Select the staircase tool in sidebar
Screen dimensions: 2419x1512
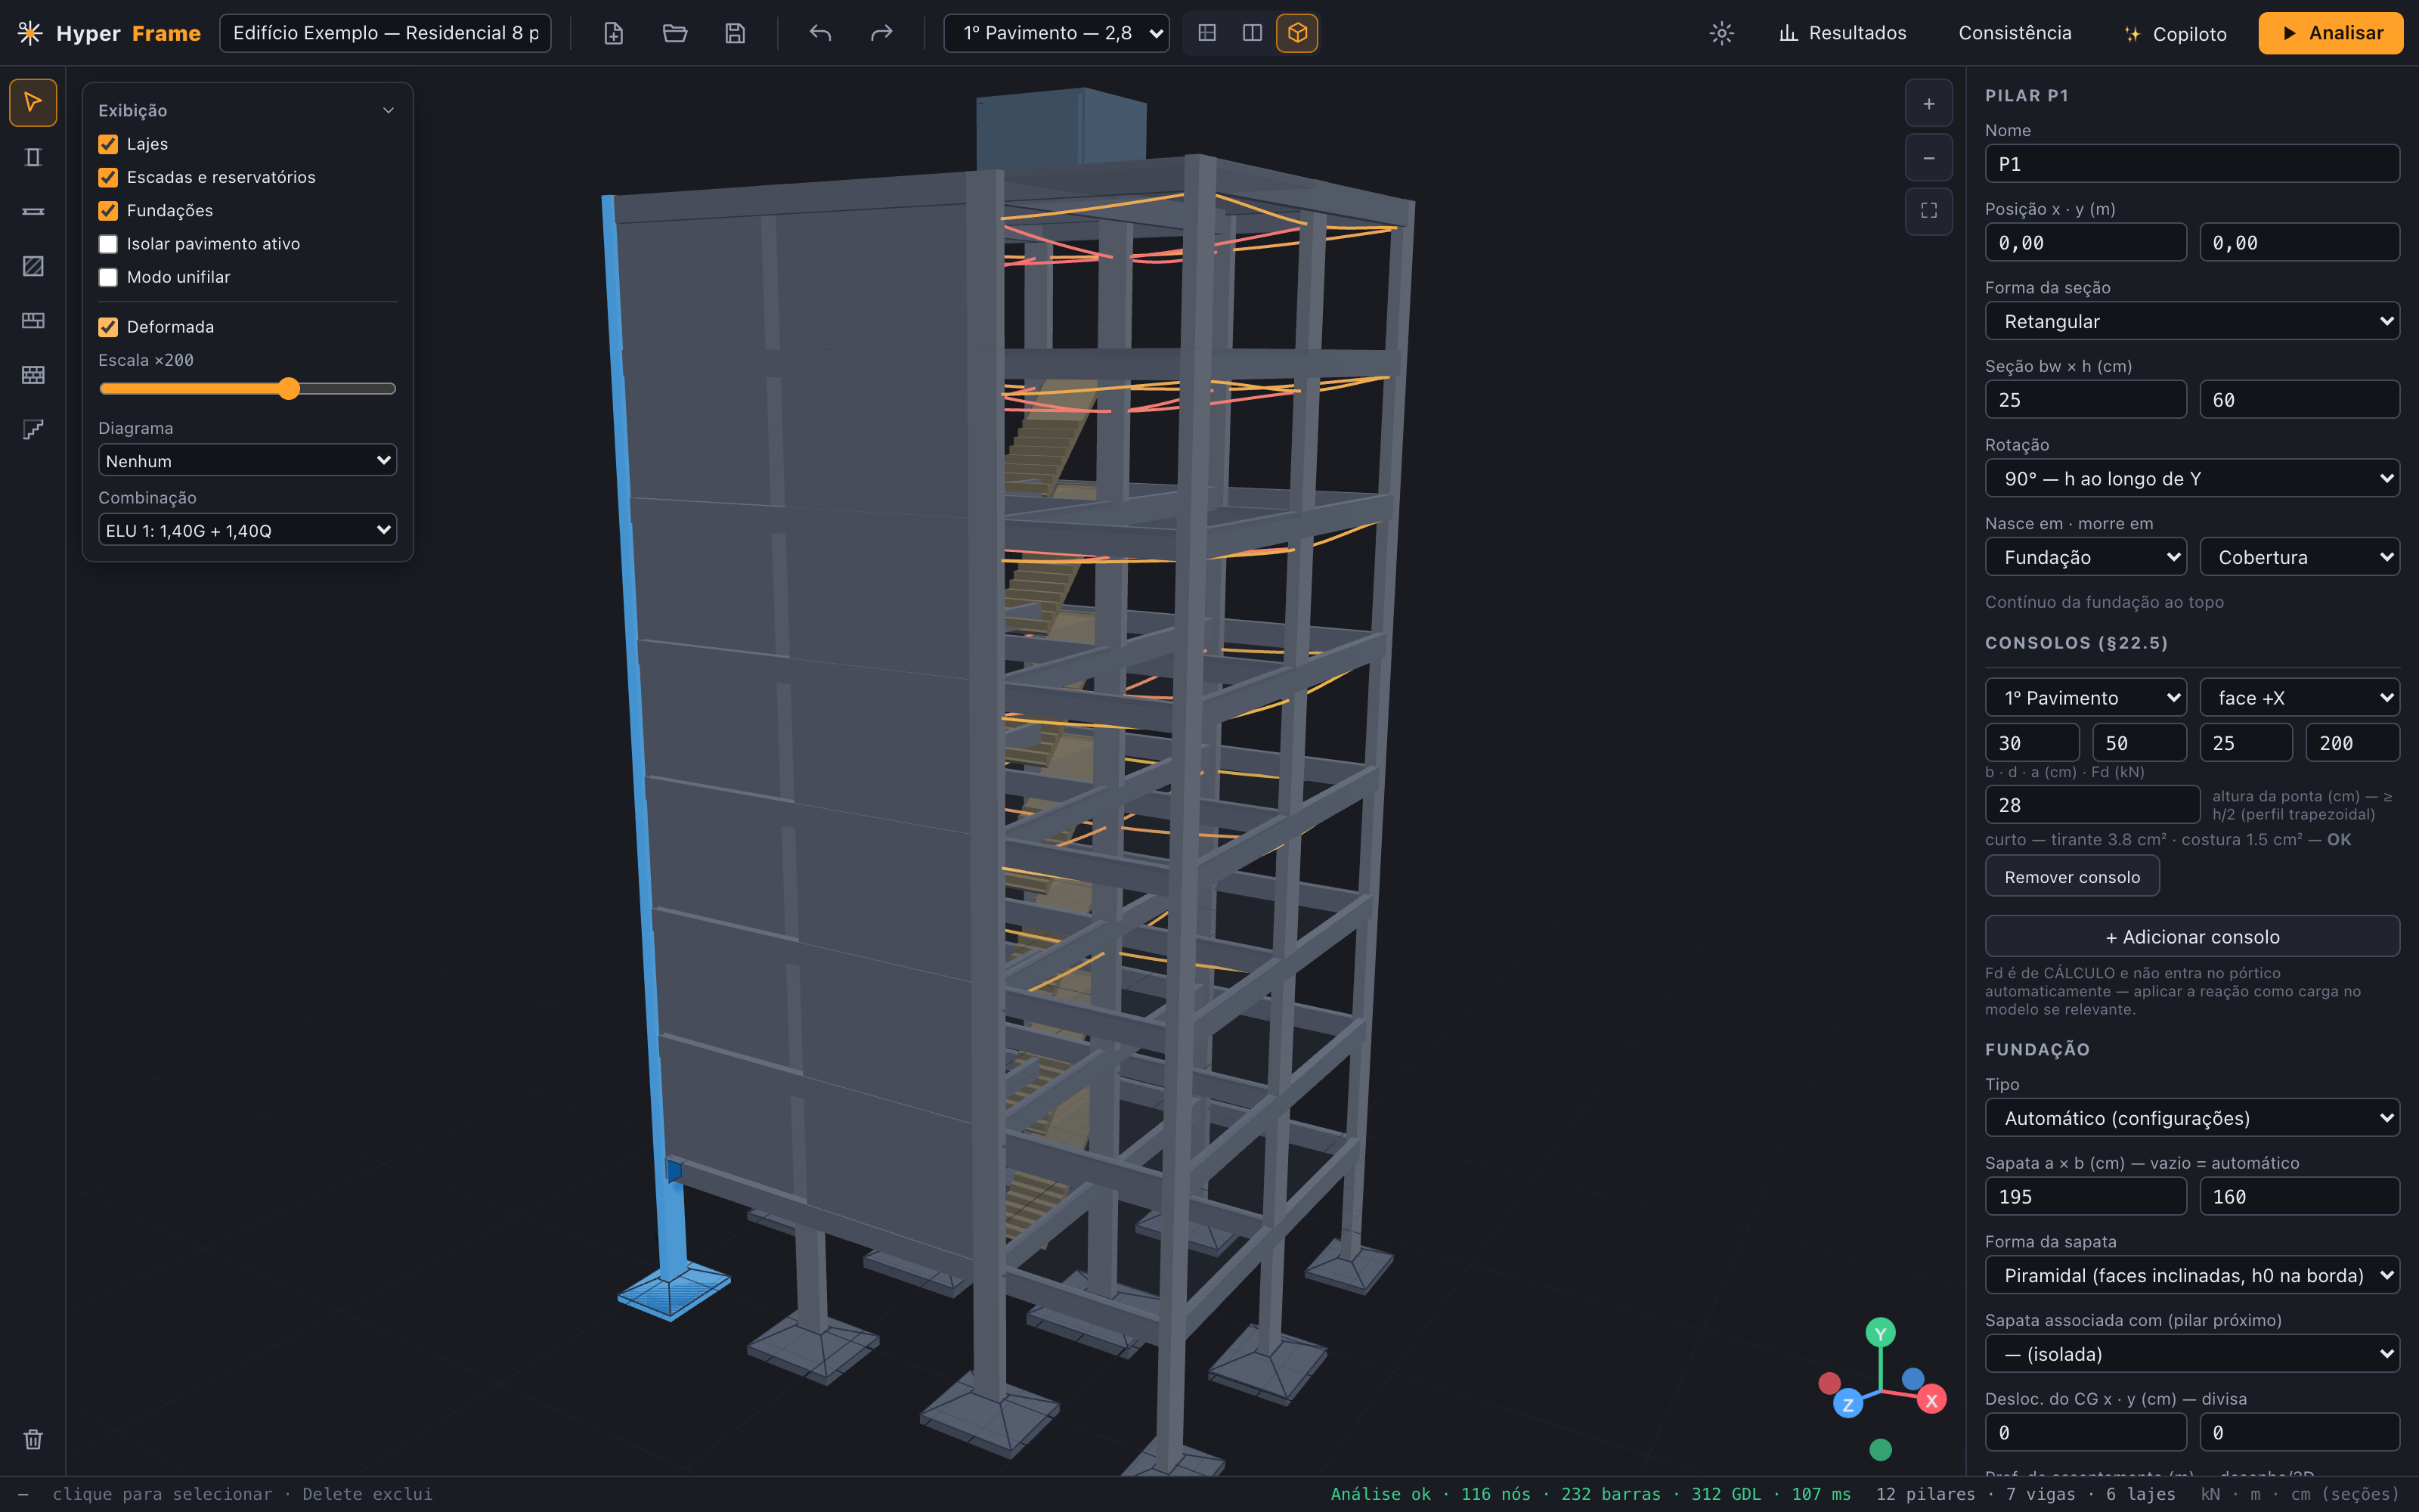(33, 429)
